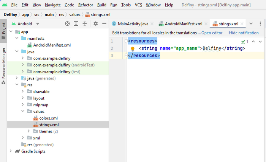Open Project panel settings gear
This screenshot has width=266, height=162.
click(95, 23)
